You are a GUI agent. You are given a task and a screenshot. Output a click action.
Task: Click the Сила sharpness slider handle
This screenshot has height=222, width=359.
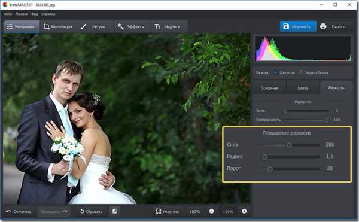tap(289, 145)
